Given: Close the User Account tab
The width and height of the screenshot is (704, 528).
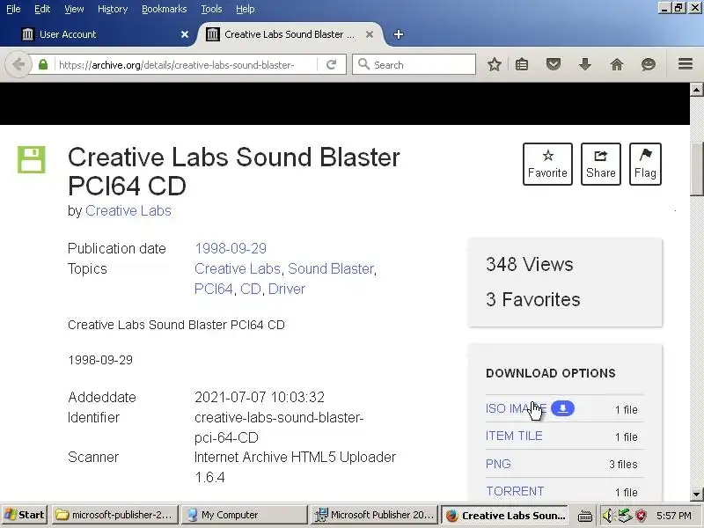Looking at the screenshot, I should tap(185, 34).
